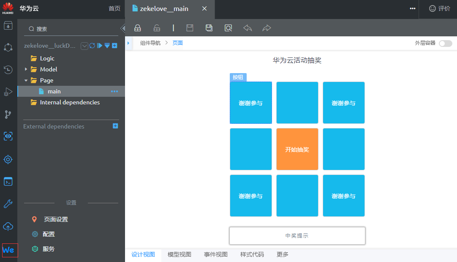The image size is (457, 262).
Task: Click the save-all double floppy icon
Action: click(209, 28)
